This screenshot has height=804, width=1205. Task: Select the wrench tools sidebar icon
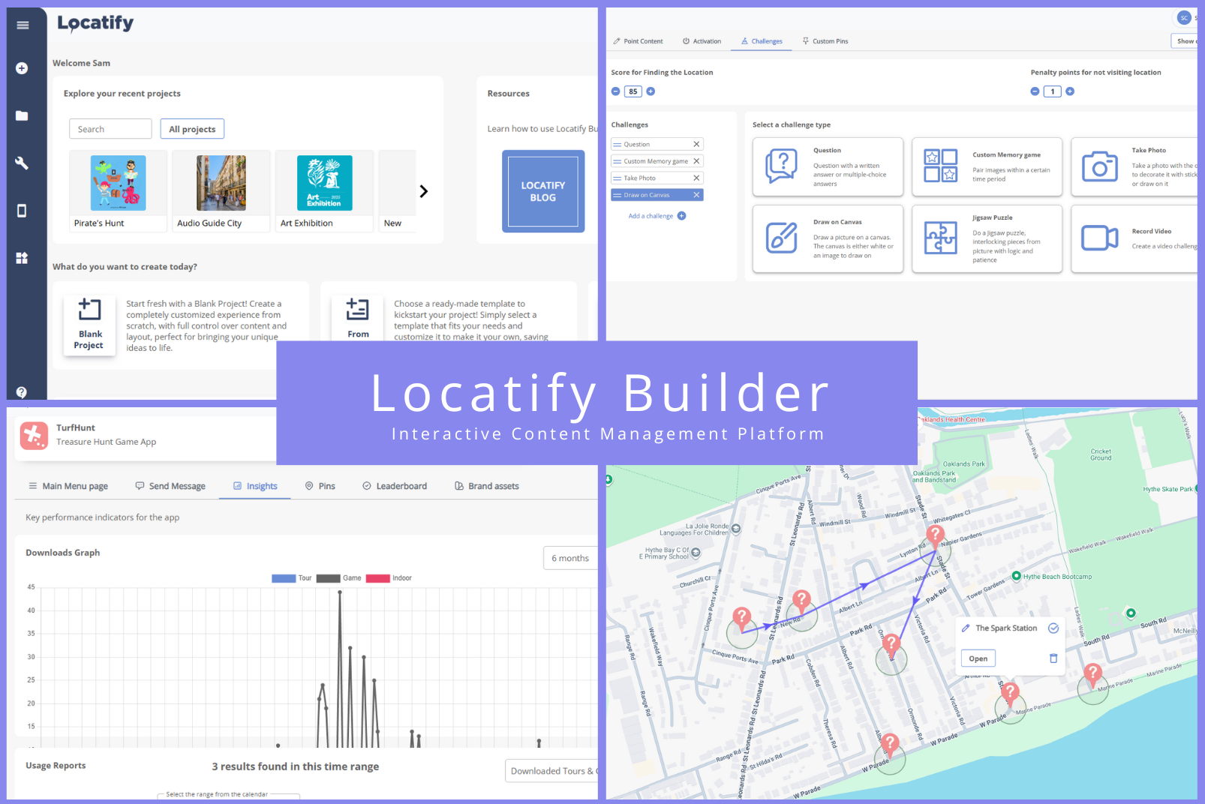[23, 163]
